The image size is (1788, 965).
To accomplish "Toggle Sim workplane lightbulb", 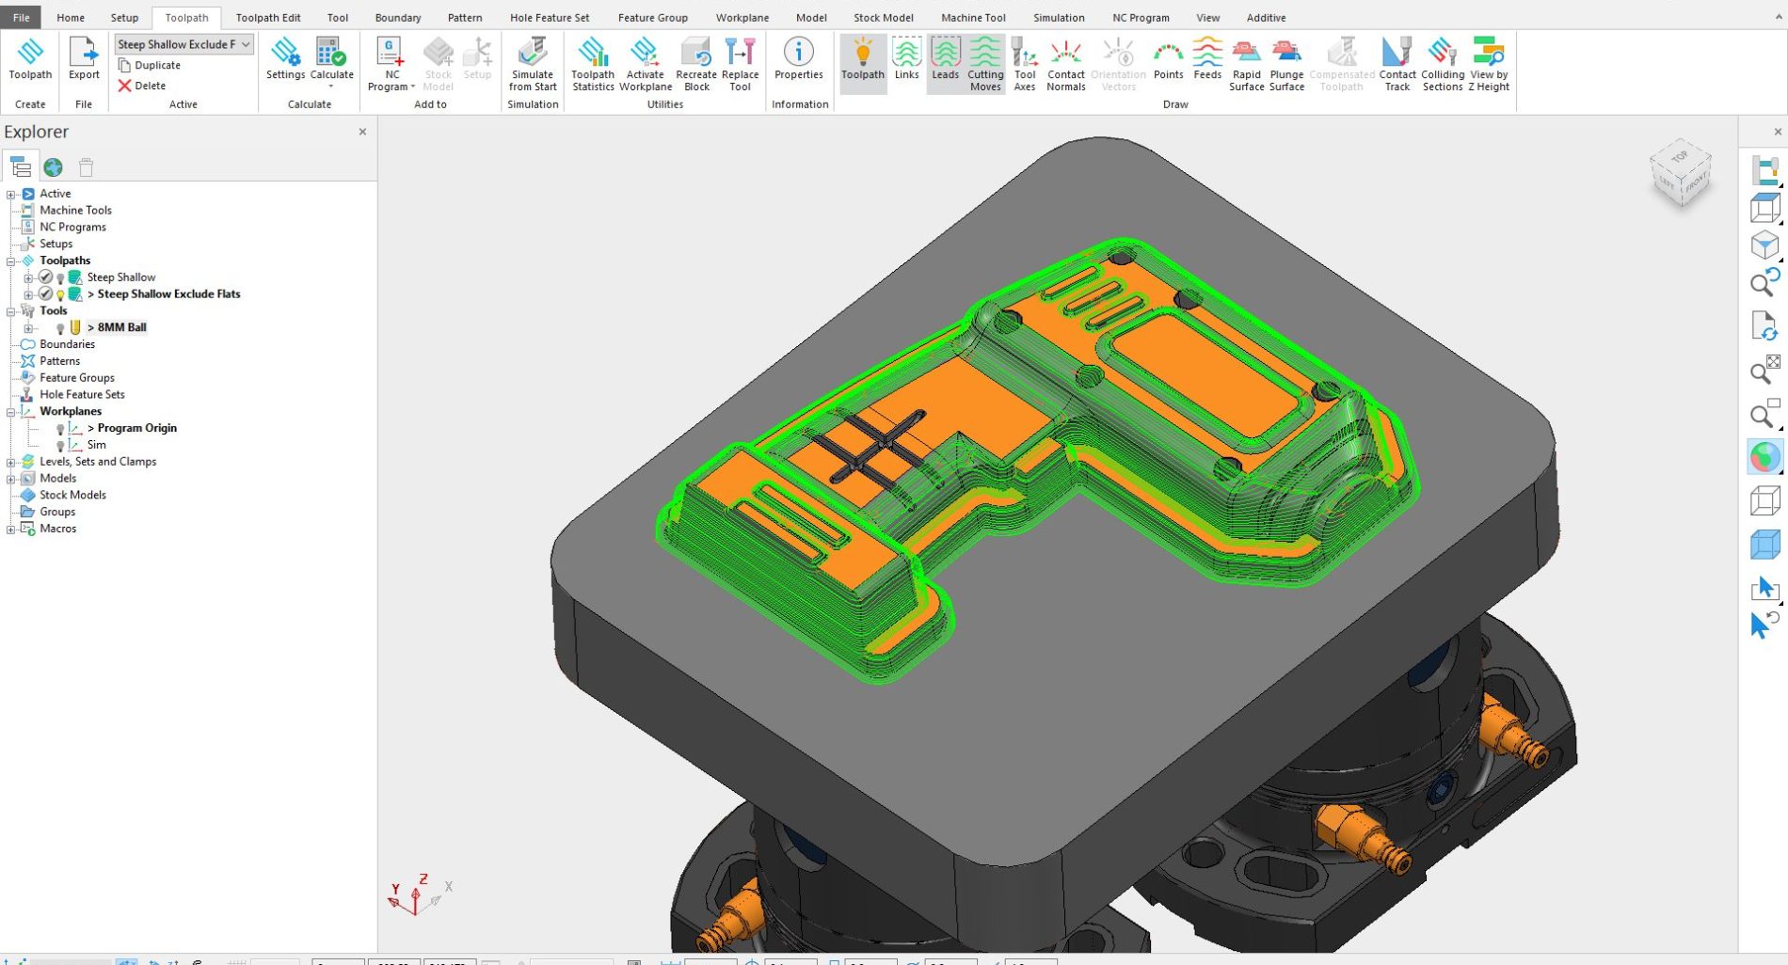I will point(60,446).
